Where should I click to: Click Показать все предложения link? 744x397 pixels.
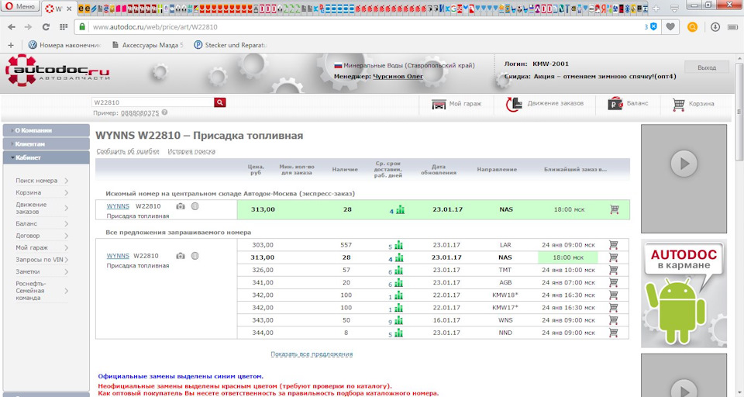(312, 354)
